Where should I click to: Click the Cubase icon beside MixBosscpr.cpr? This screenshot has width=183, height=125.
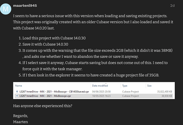click(x=17, y=95)
